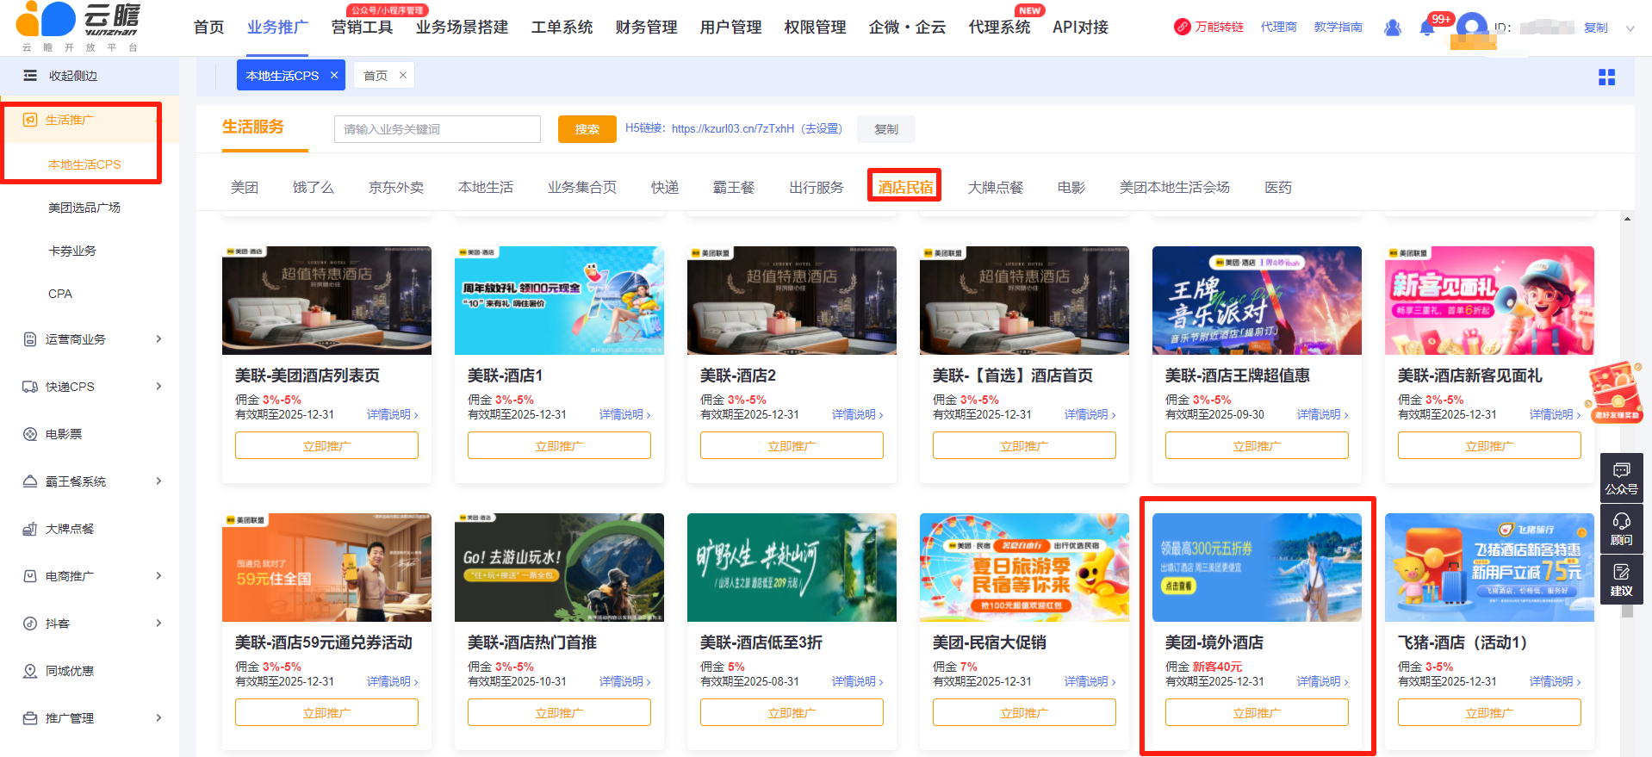Image resolution: width=1652 pixels, height=757 pixels.
Task: Open the 公众号 floating widget
Action: pos(1622,479)
